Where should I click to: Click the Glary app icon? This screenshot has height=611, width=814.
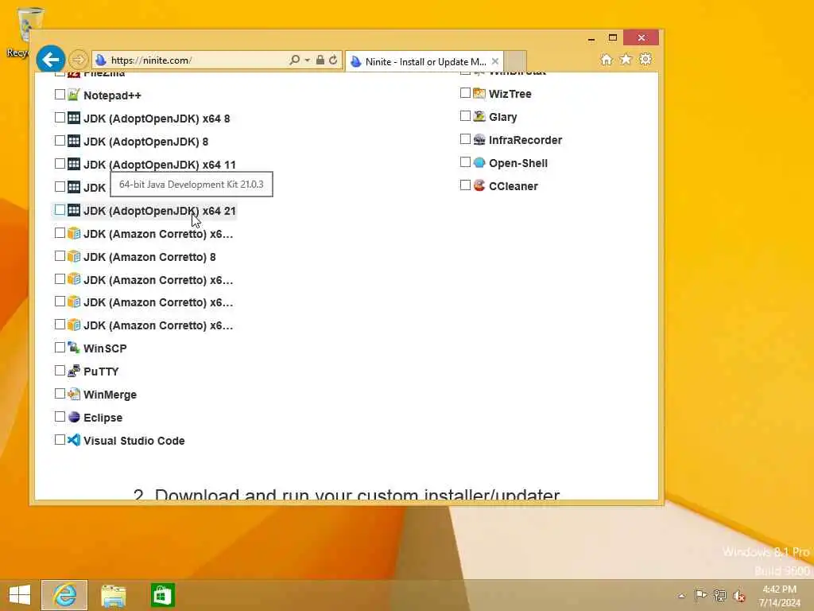tap(479, 116)
